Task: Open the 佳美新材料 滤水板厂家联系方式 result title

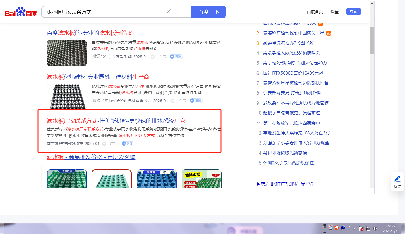Action: pos(116,121)
